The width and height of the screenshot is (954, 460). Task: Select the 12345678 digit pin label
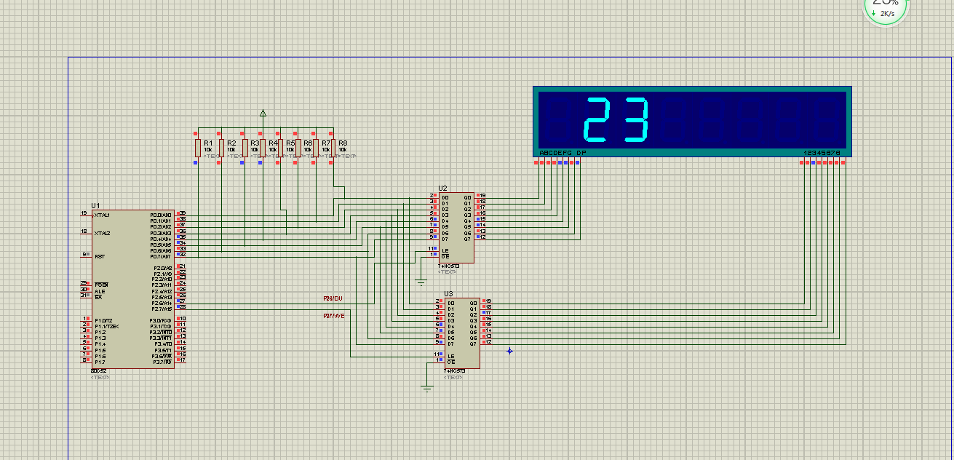pos(822,153)
